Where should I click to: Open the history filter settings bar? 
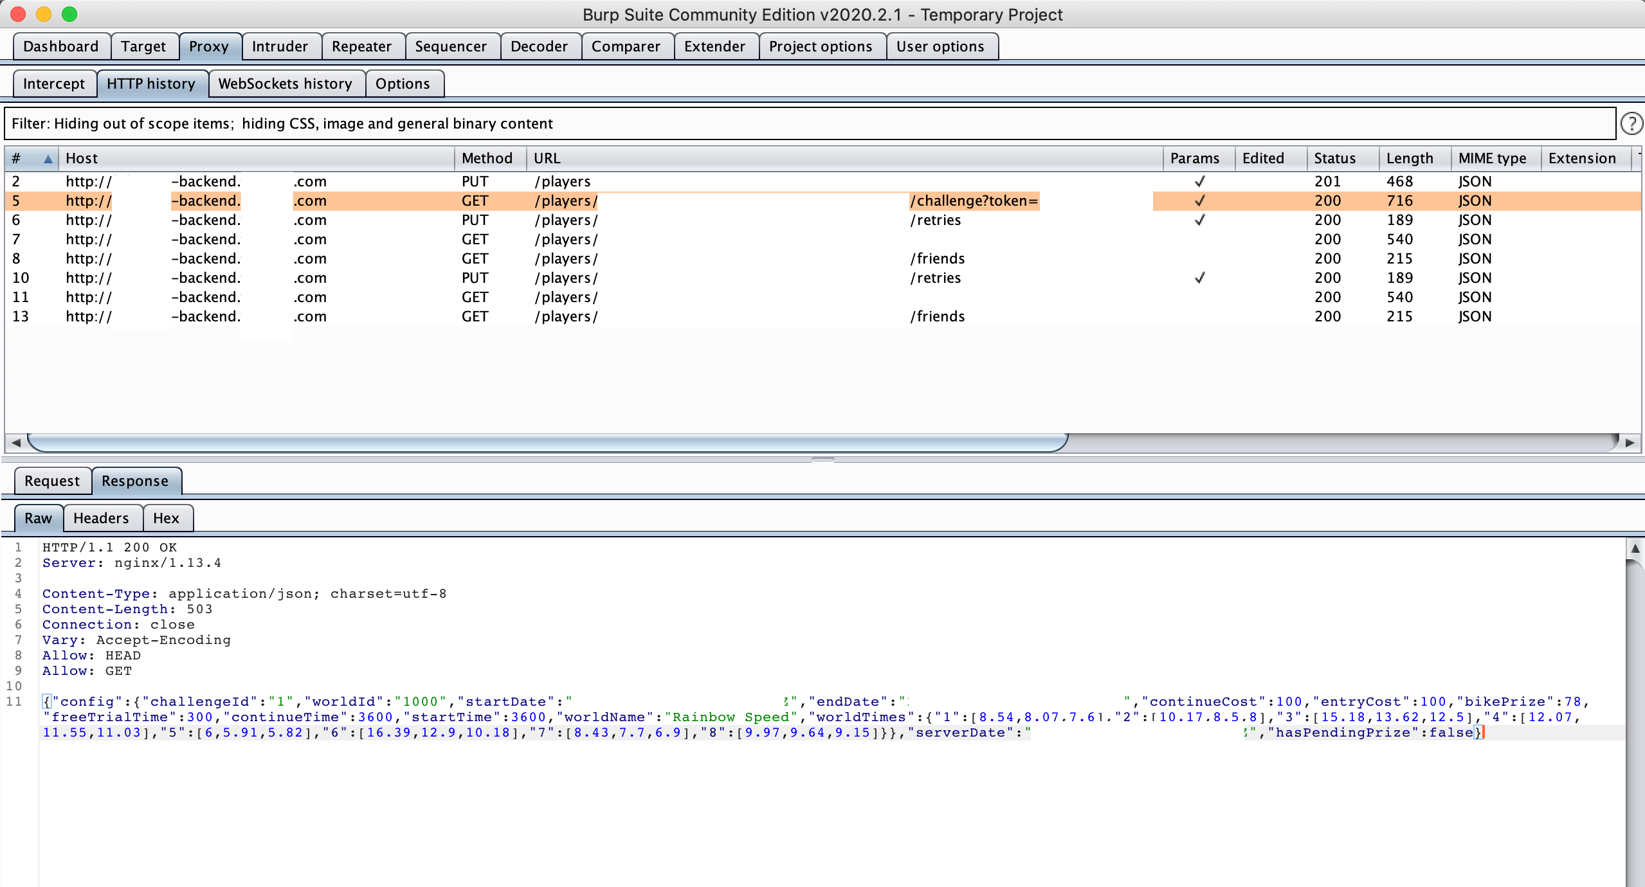tap(809, 123)
